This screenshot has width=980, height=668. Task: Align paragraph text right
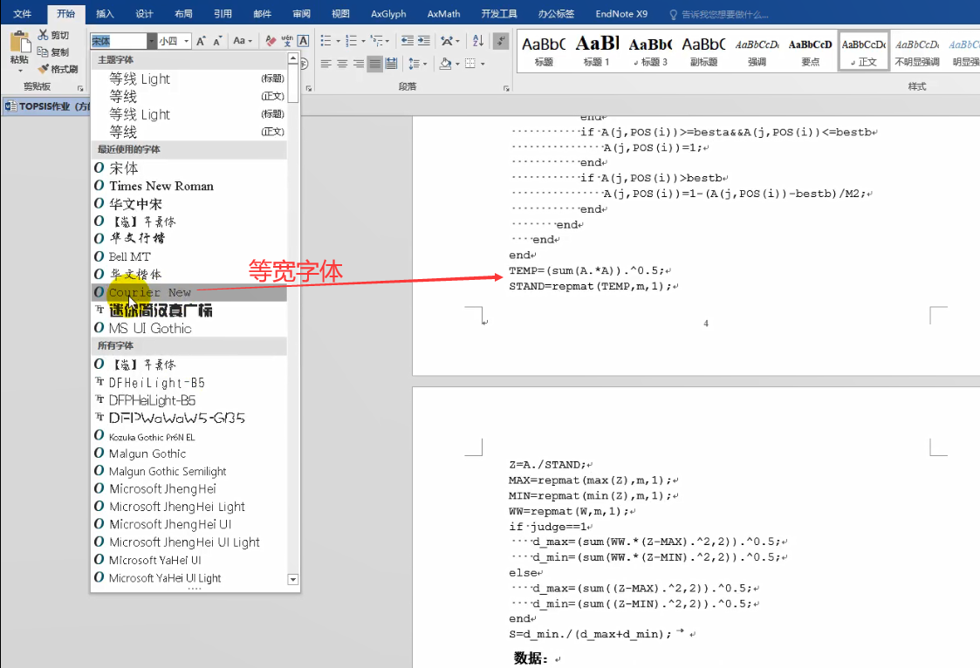point(358,64)
